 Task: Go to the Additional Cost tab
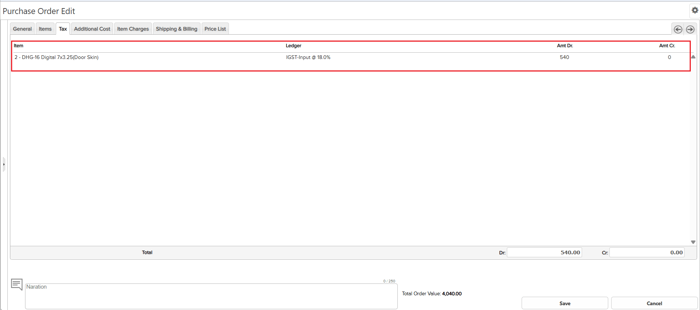click(92, 29)
